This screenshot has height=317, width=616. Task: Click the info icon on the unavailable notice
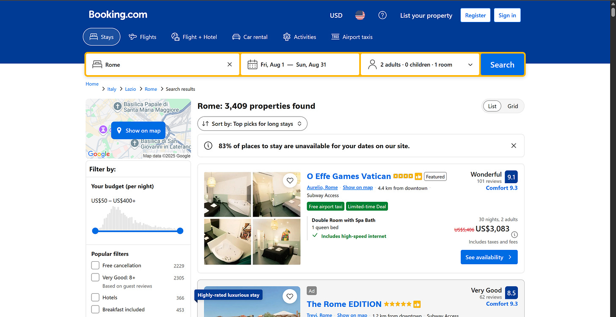(x=208, y=146)
